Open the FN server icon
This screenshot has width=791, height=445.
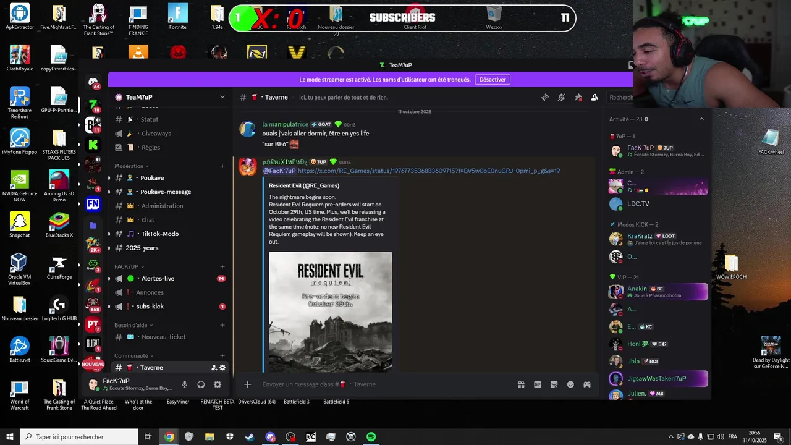[x=93, y=204]
